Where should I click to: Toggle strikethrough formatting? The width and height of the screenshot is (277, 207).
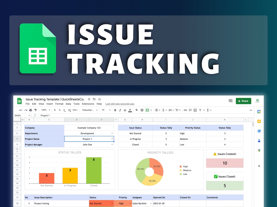pos(125,110)
